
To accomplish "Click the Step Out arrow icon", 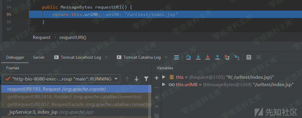I will click(217, 57).
